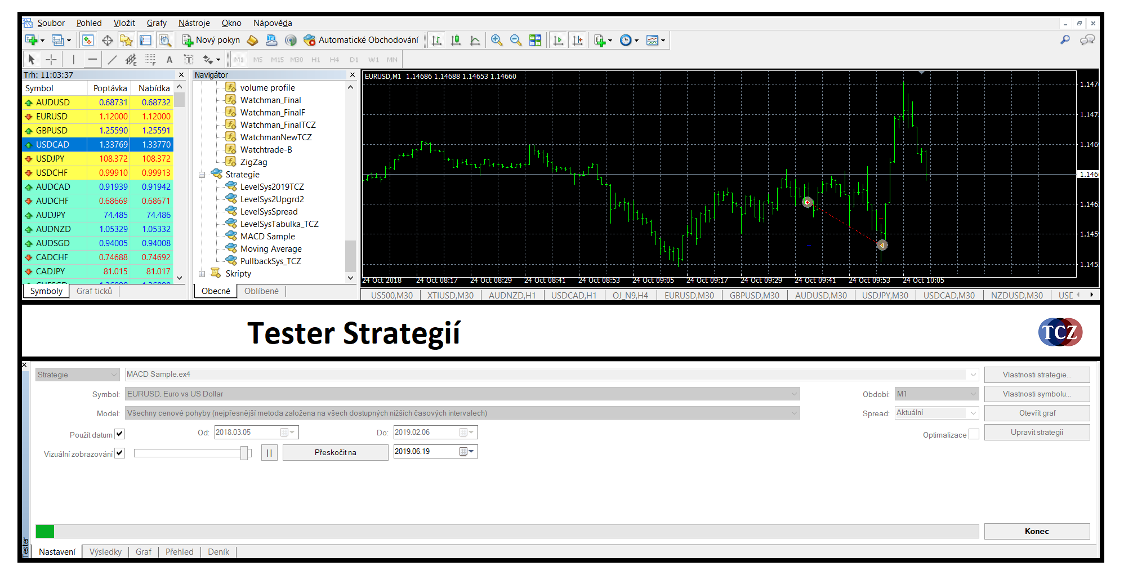Draw a horizontal line tool
This screenshot has height=588, width=1124.
point(93,60)
